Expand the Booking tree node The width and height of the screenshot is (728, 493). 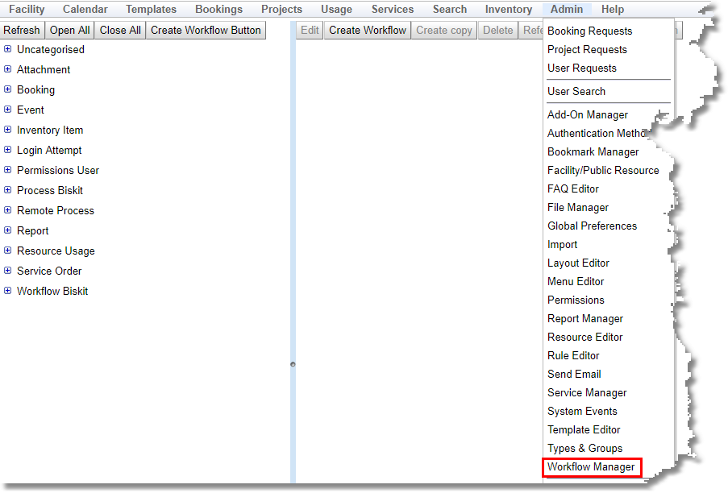coord(8,89)
